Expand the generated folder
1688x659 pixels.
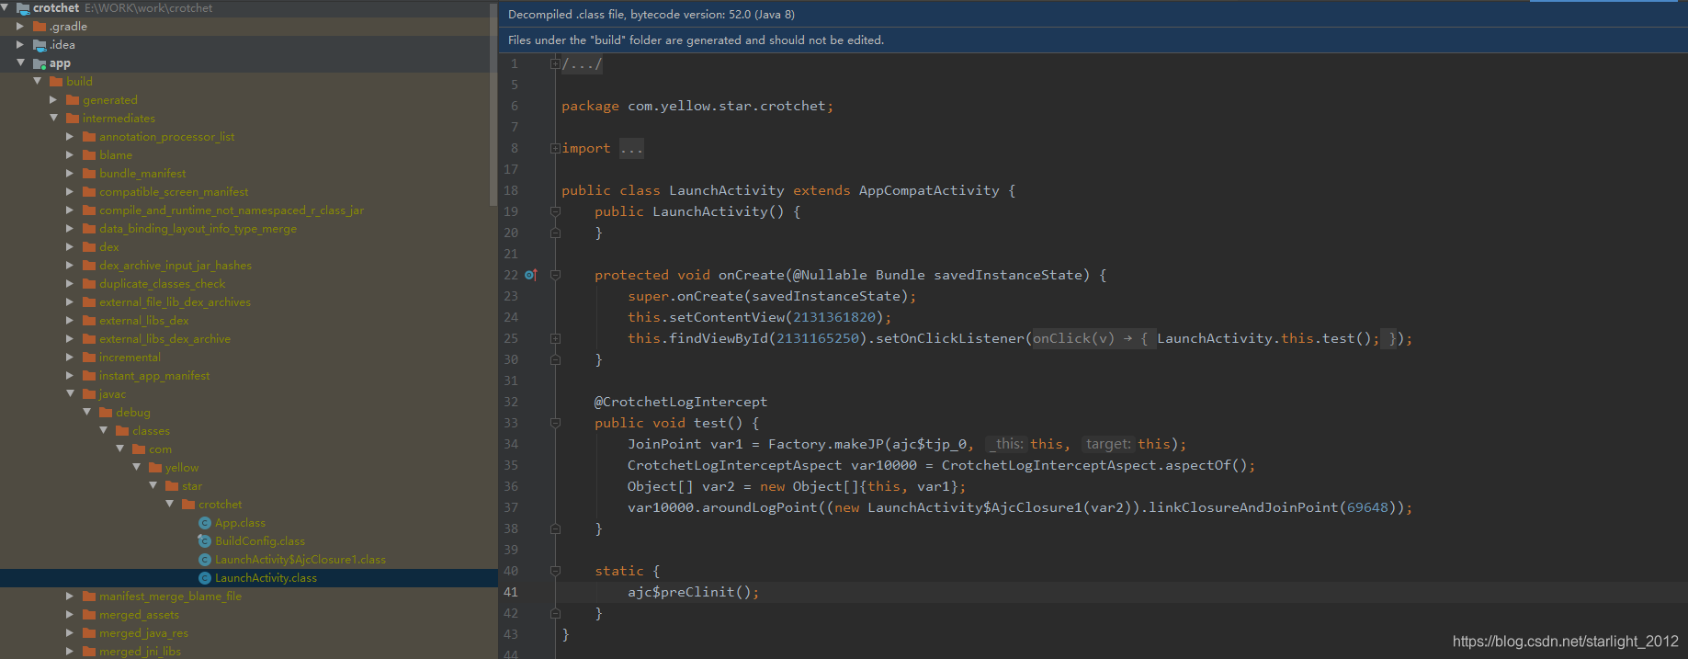point(53,100)
